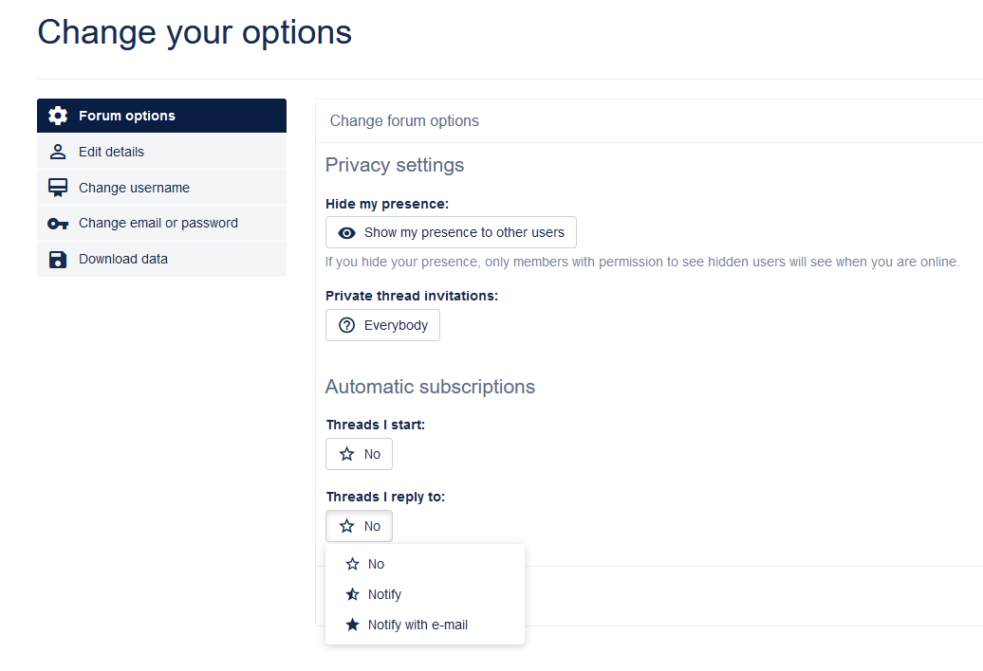Click the filled star Notify with e-mail icon
983x671 pixels.
click(x=353, y=625)
